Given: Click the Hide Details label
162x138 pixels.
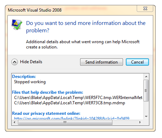Looking at the screenshot, I should pos(31,62).
